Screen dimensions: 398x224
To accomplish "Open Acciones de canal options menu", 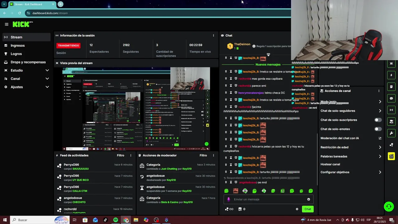I will pyautogui.click(x=379, y=91).
